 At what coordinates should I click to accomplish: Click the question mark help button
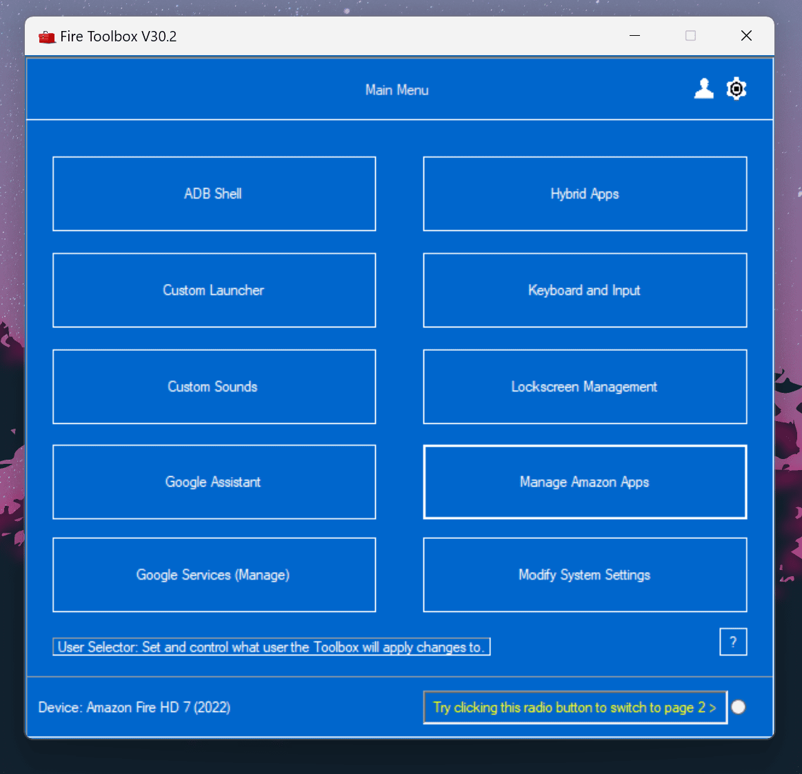(x=733, y=642)
